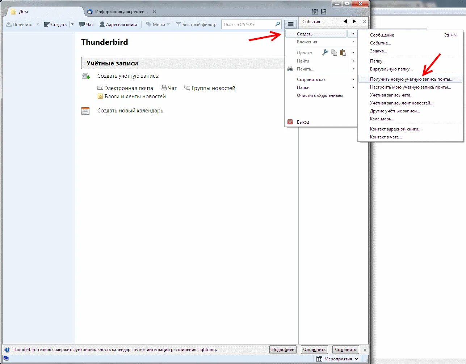Click the info icon in notification bar
466x364 pixels.
7,350
